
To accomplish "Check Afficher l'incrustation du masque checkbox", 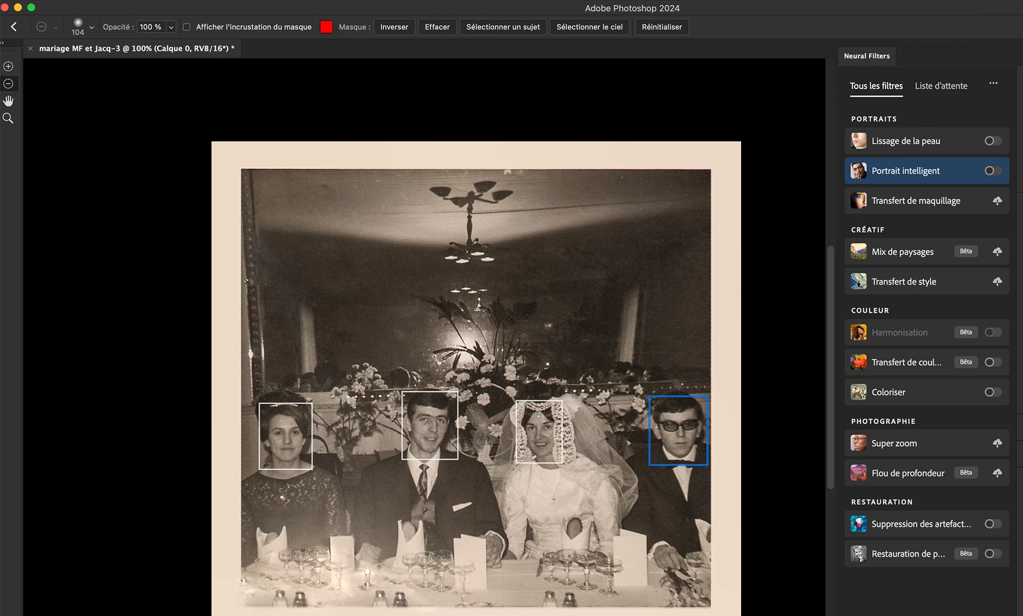I will [186, 27].
